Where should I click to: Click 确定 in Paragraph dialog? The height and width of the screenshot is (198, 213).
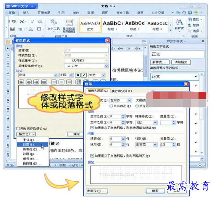[x=155, y=191]
